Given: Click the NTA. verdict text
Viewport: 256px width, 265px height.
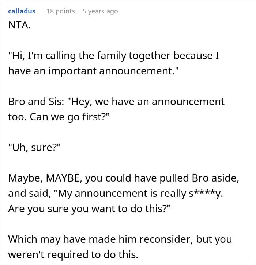Looking at the screenshot, I should tap(19, 25).
